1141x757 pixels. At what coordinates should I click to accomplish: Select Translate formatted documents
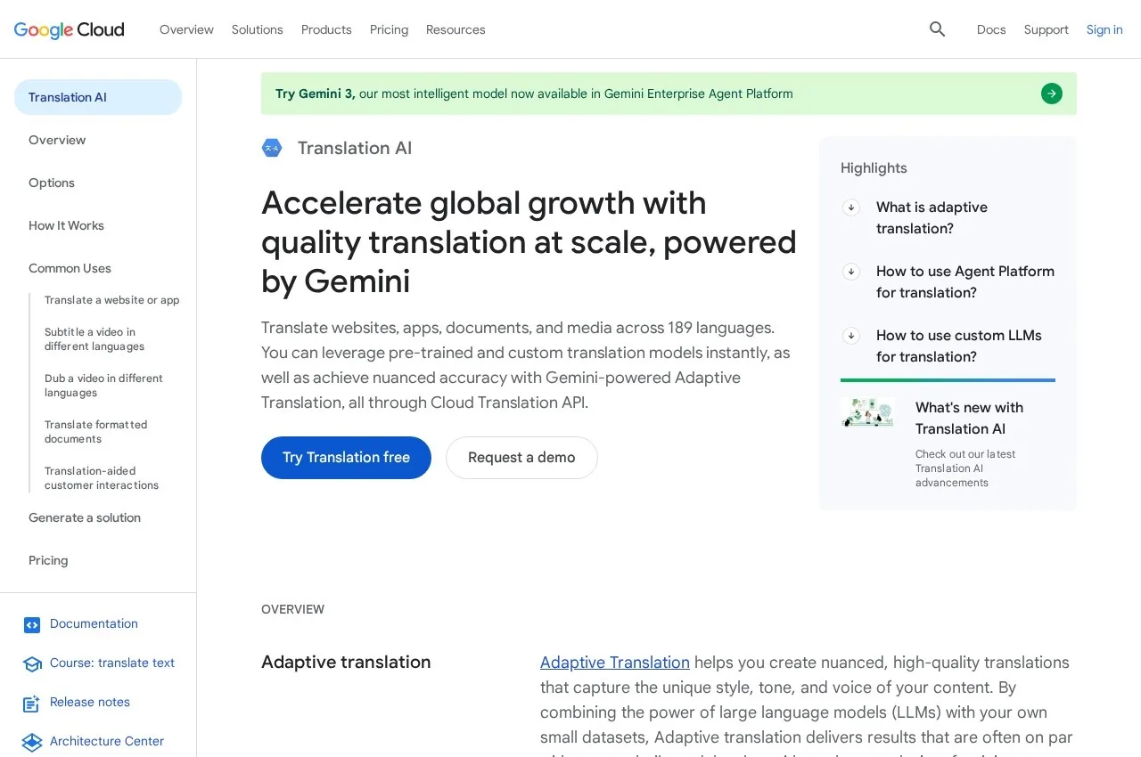point(95,432)
